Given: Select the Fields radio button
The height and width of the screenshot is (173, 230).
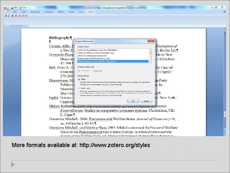Looking at the screenshot, I should pyautogui.click(x=79, y=79).
